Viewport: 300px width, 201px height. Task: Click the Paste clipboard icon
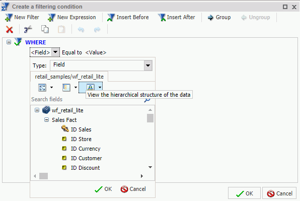tap(61, 30)
